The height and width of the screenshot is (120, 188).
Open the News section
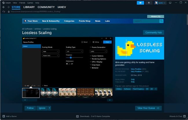[97, 21]
